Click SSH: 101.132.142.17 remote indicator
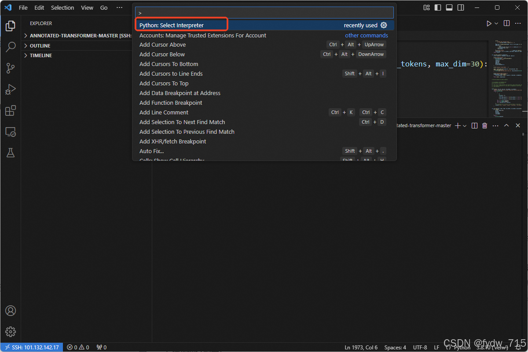The image size is (528, 352). (x=32, y=347)
